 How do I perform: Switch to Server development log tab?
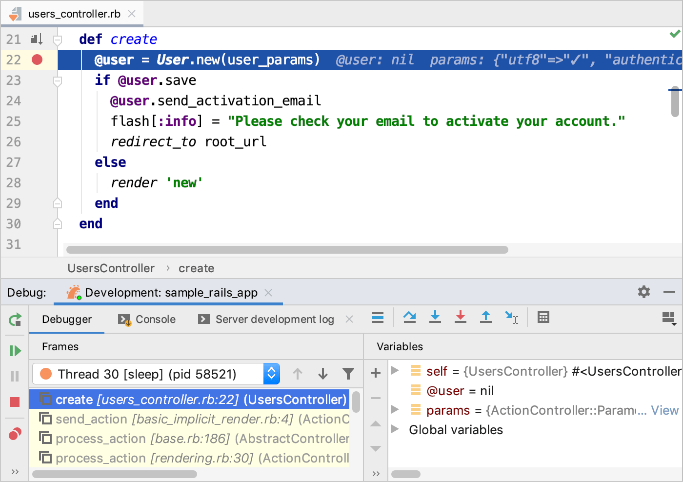tap(267, 320)
